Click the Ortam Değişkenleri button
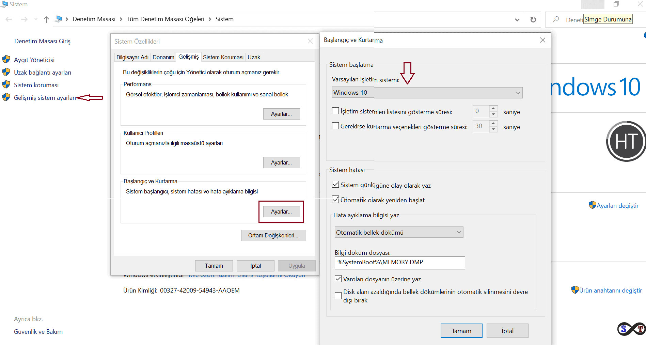The height and width of the screenshot is (345, 646). click(x=273, y=235)
